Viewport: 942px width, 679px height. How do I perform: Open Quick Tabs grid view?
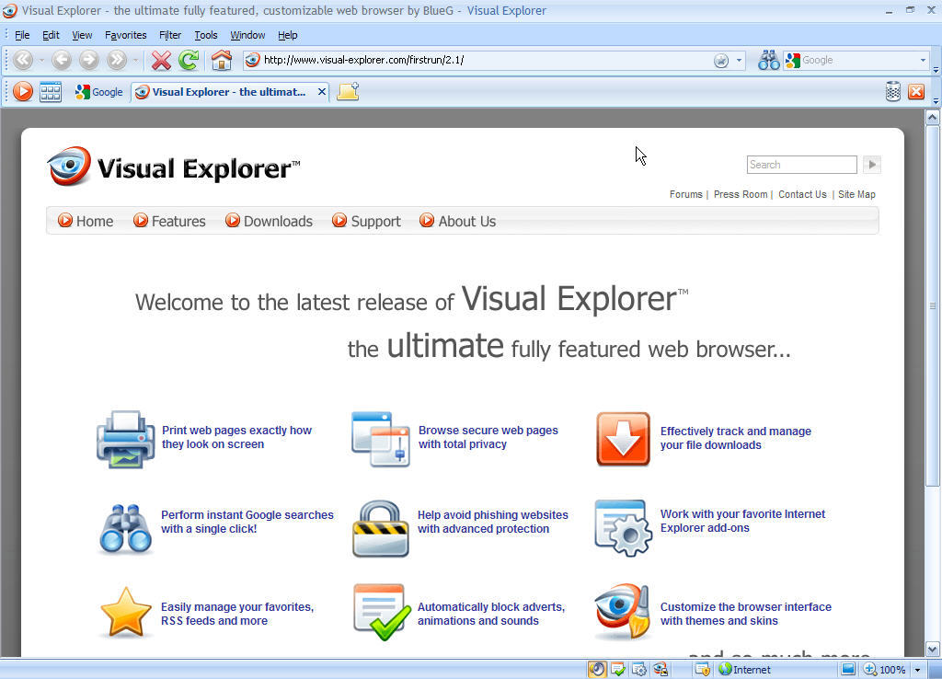(x=51, y=91)
